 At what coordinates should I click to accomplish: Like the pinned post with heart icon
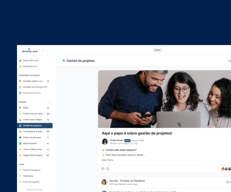103,169
